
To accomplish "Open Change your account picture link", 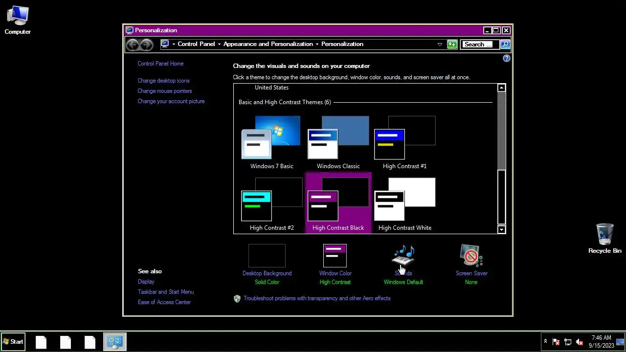I will tap(171, 101).
